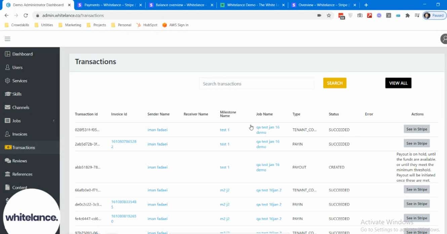
Task: Open the hamburger menu icon
Action: click(x=7, y=39)
